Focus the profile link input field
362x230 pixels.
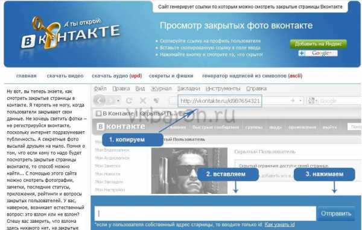tap(205, 214)
